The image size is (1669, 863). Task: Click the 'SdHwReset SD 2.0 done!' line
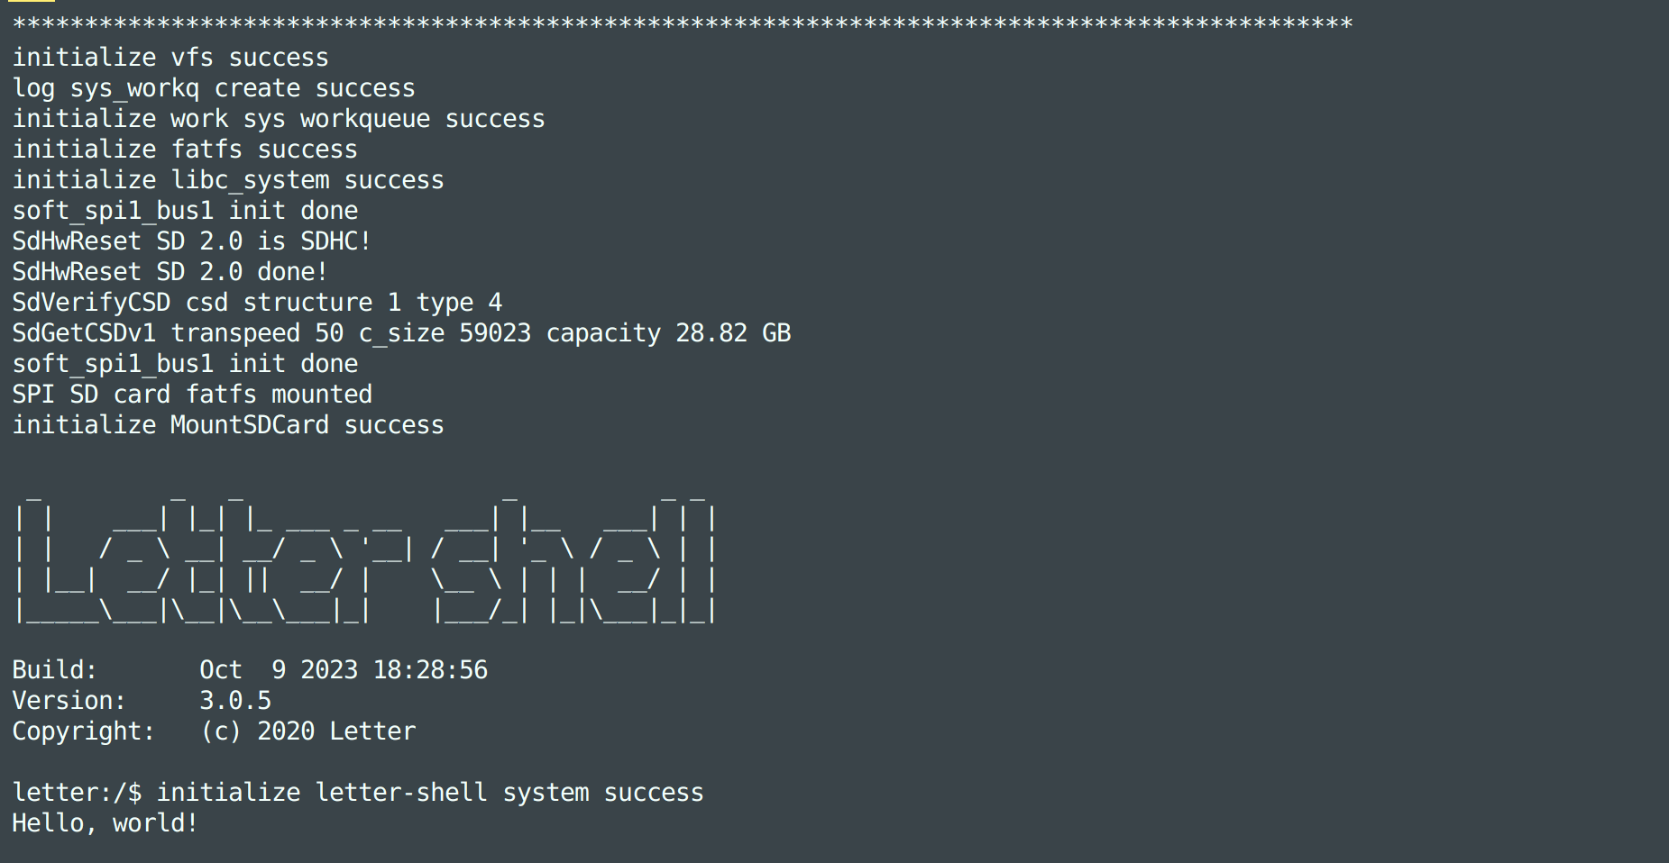tap(170, 272)
